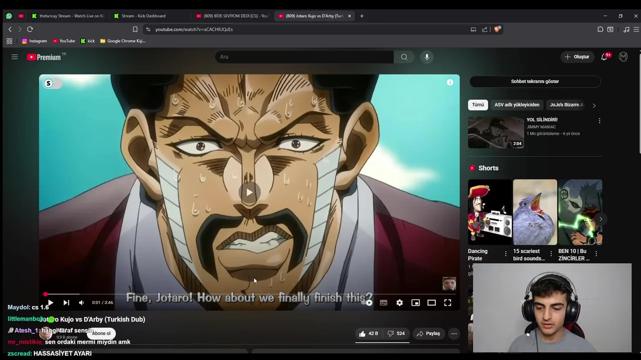
Task: Open BEN 10 short thumbnail
Action: pos(580,212)
